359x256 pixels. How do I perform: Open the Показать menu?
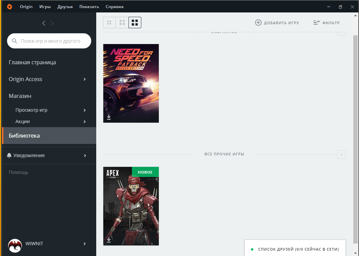click(89, 7)
